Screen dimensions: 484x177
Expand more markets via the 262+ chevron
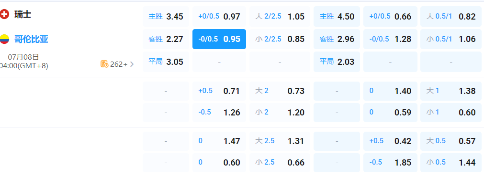pos(132,64)
